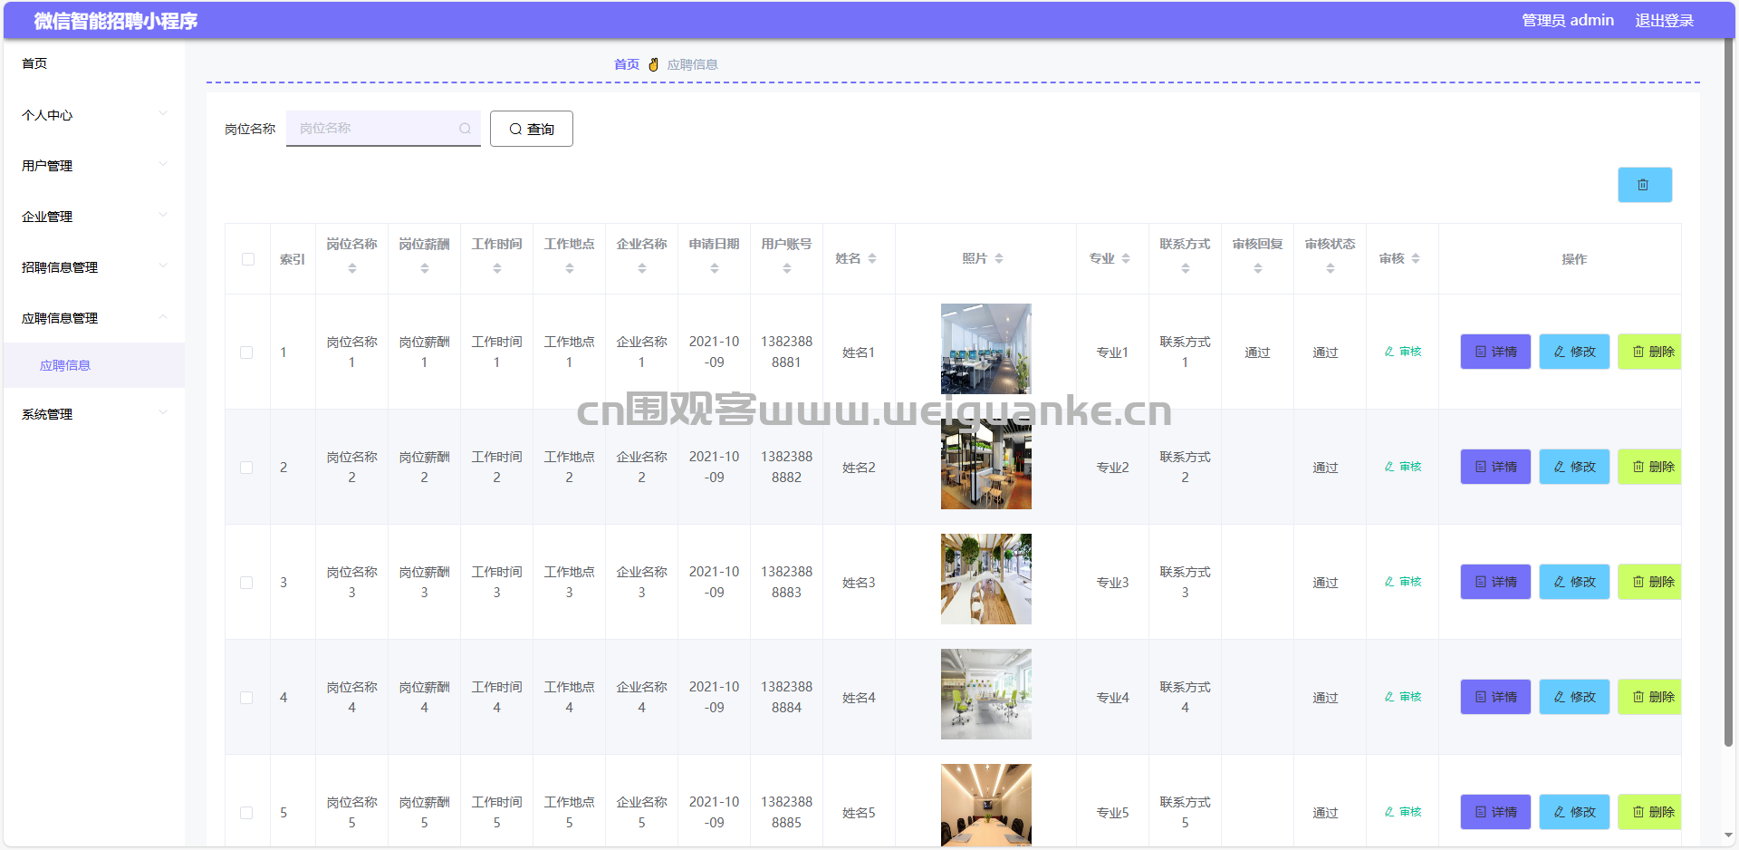Click 退出登录 to log out
This screenshot has height=850, width=1739.
click(x=1663, y=20)
